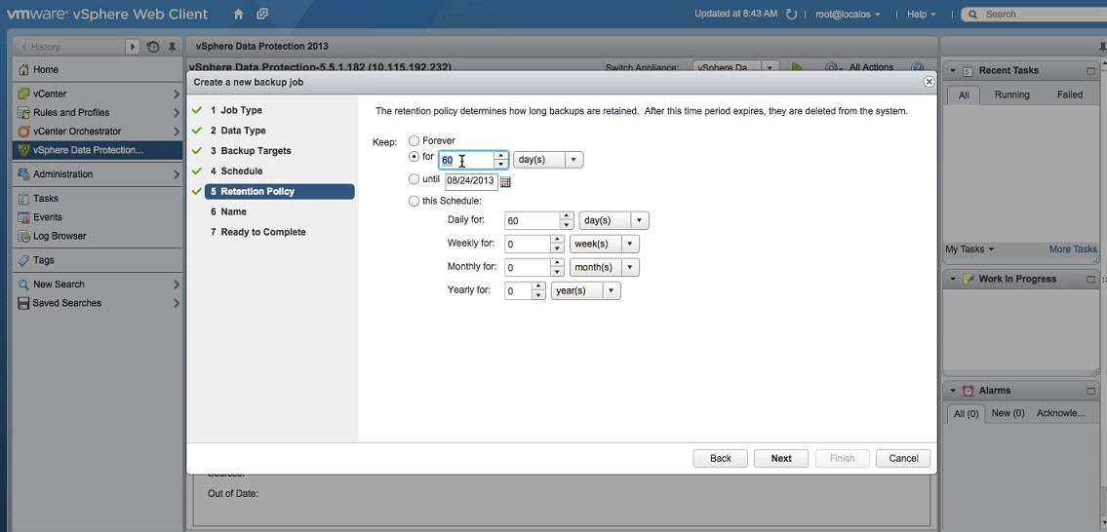Click the Home house icon in navigator
The image size is (1107, 532).
pos(24,70)
